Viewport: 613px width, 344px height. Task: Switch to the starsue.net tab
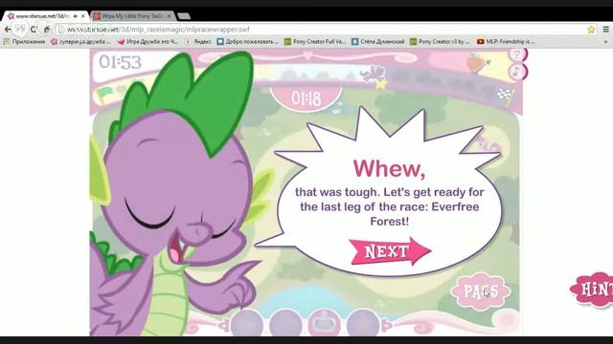[x=43, y=16]
